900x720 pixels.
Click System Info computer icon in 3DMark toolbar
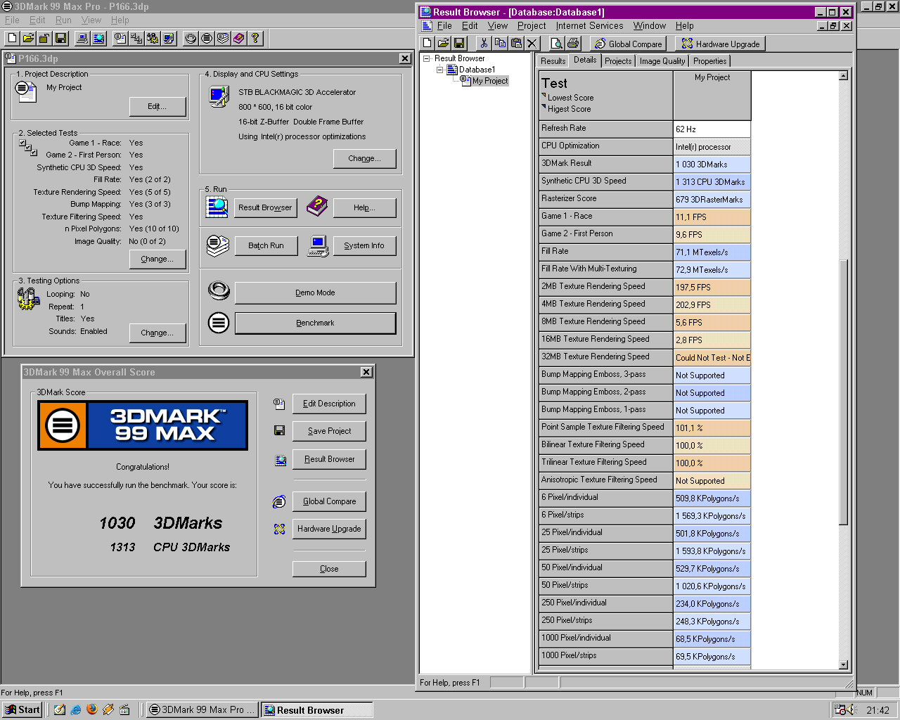point(83,39)
